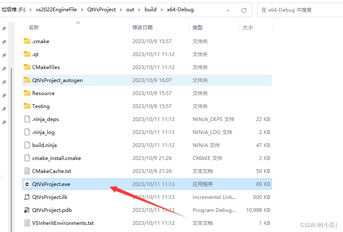Select the .cmake folder name
Viewport: 343px width, 232px height.
click(x=41, y=41)
